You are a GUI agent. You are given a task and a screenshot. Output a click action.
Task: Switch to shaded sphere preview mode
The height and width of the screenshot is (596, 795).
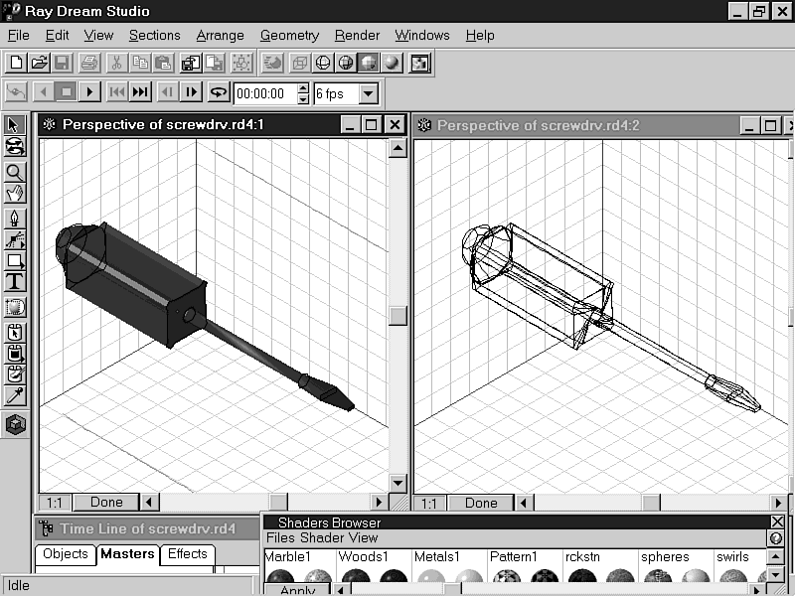pos(393,63)
